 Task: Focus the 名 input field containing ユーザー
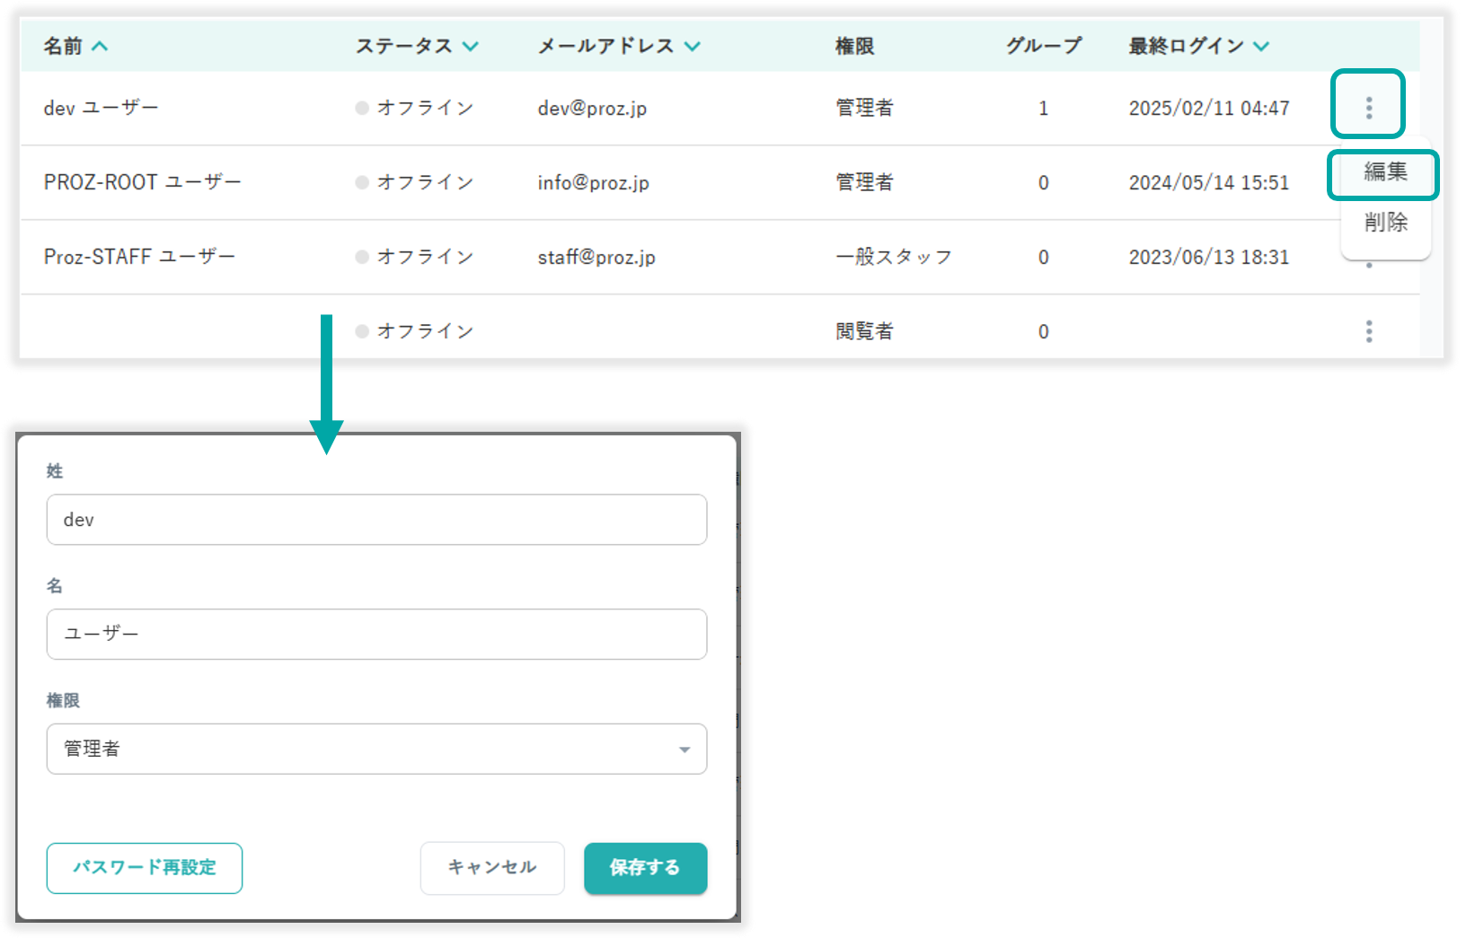click(376, 634)
